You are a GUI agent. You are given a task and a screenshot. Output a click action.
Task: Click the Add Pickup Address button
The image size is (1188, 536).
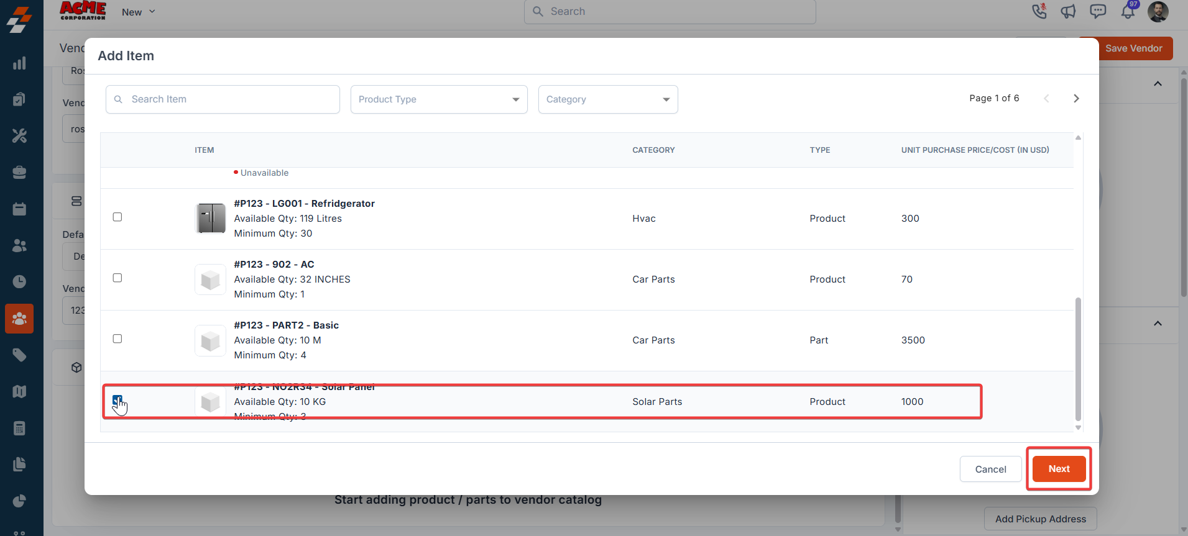click(1041, 519)
